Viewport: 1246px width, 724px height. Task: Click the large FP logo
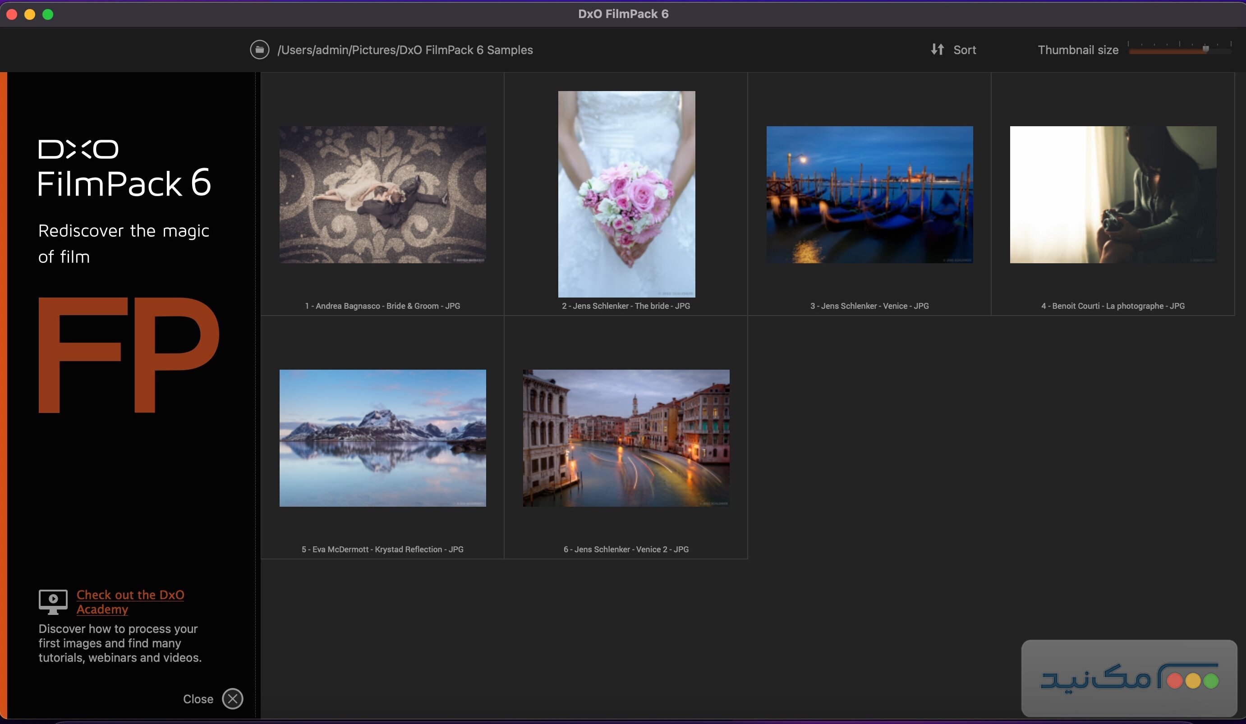click(x=129, y=354)
